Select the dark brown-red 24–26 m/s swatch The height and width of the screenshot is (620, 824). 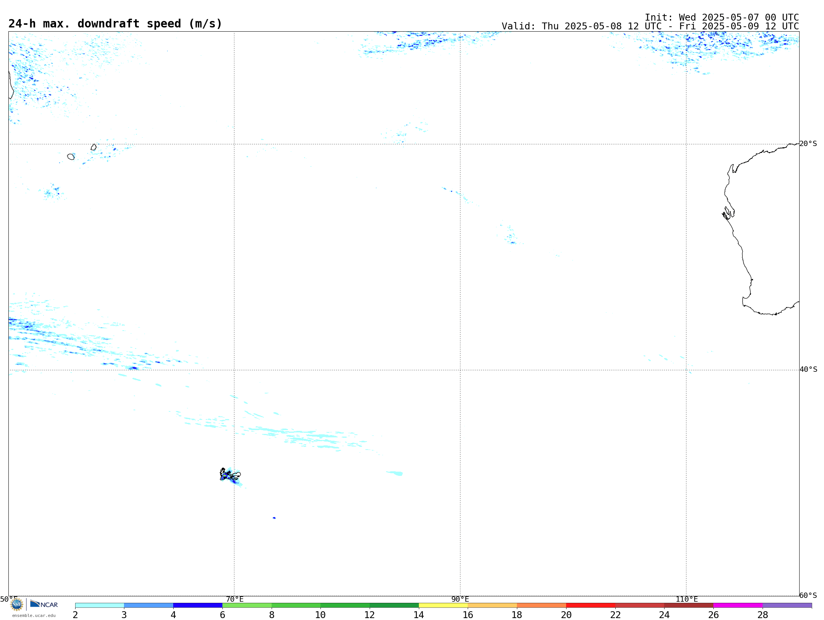point(689,606)
